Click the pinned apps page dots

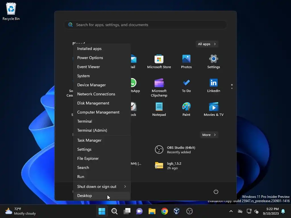232,86
